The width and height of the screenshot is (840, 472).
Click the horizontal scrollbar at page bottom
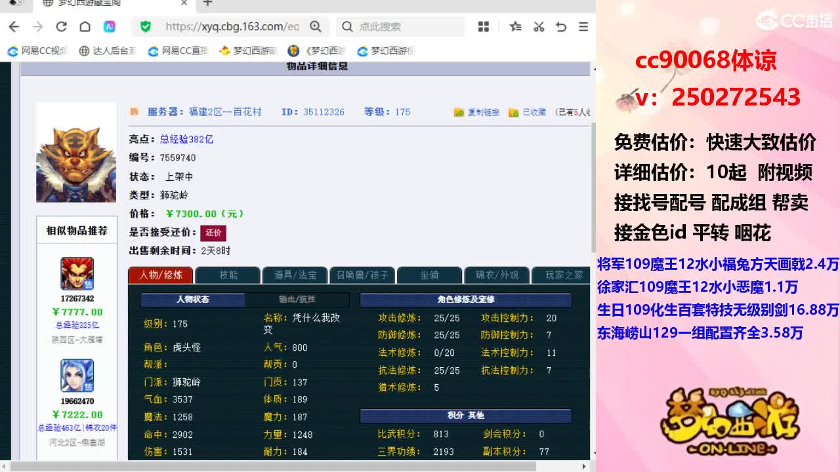274,466
